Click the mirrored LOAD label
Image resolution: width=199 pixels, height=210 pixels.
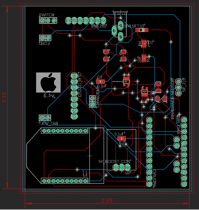44,44
